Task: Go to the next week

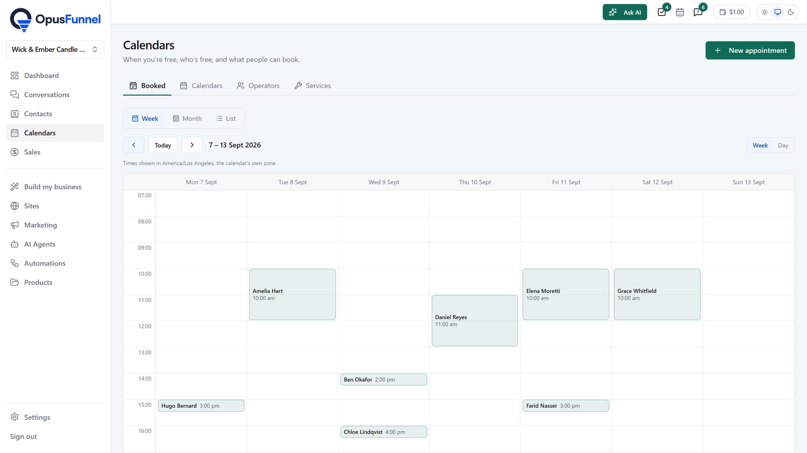Action: tap(192, 145)
